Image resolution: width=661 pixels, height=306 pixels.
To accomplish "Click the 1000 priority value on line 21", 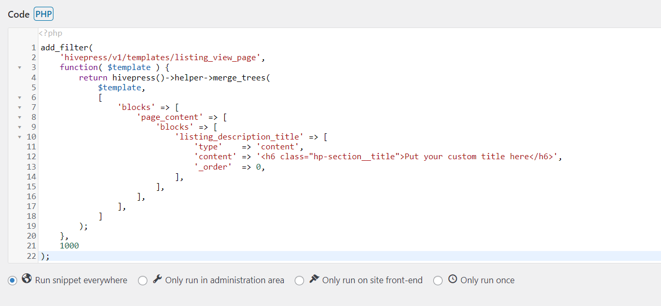I will 70,246.
